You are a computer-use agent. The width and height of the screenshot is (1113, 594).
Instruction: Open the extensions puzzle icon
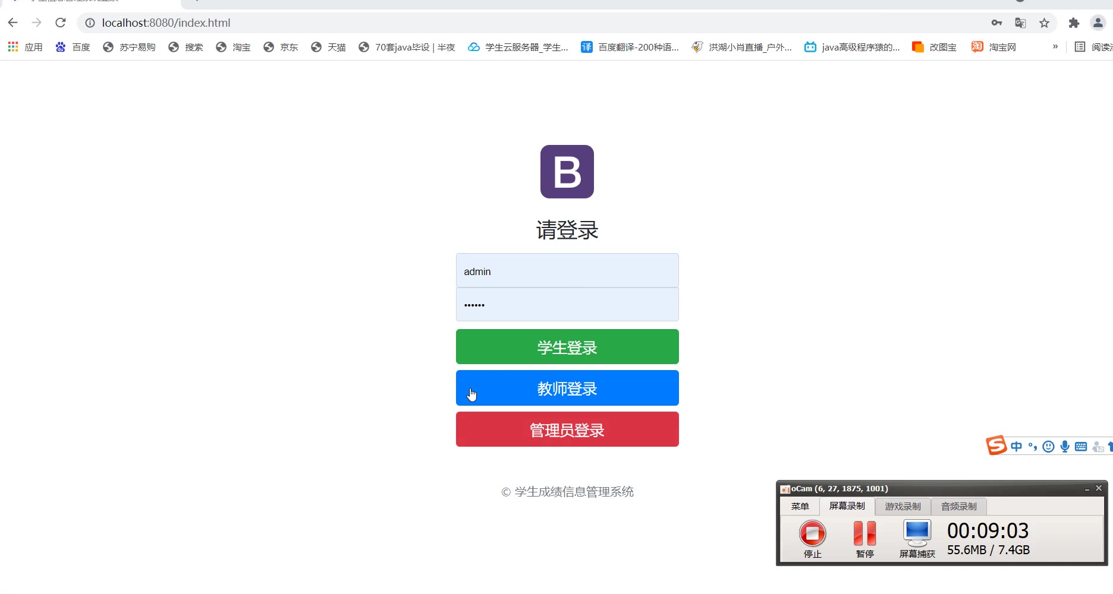[1074, 23]
